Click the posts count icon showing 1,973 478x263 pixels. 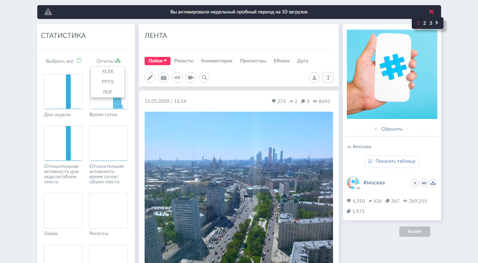tap(349, 211)
